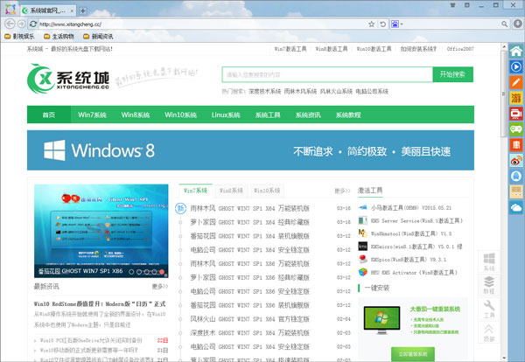Click the browser back arrow
525x362 pixels.
click(10, 24)
